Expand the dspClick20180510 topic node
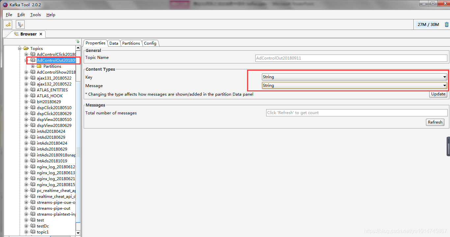This screenshot has height=237, width=450. tap(27, 107)
